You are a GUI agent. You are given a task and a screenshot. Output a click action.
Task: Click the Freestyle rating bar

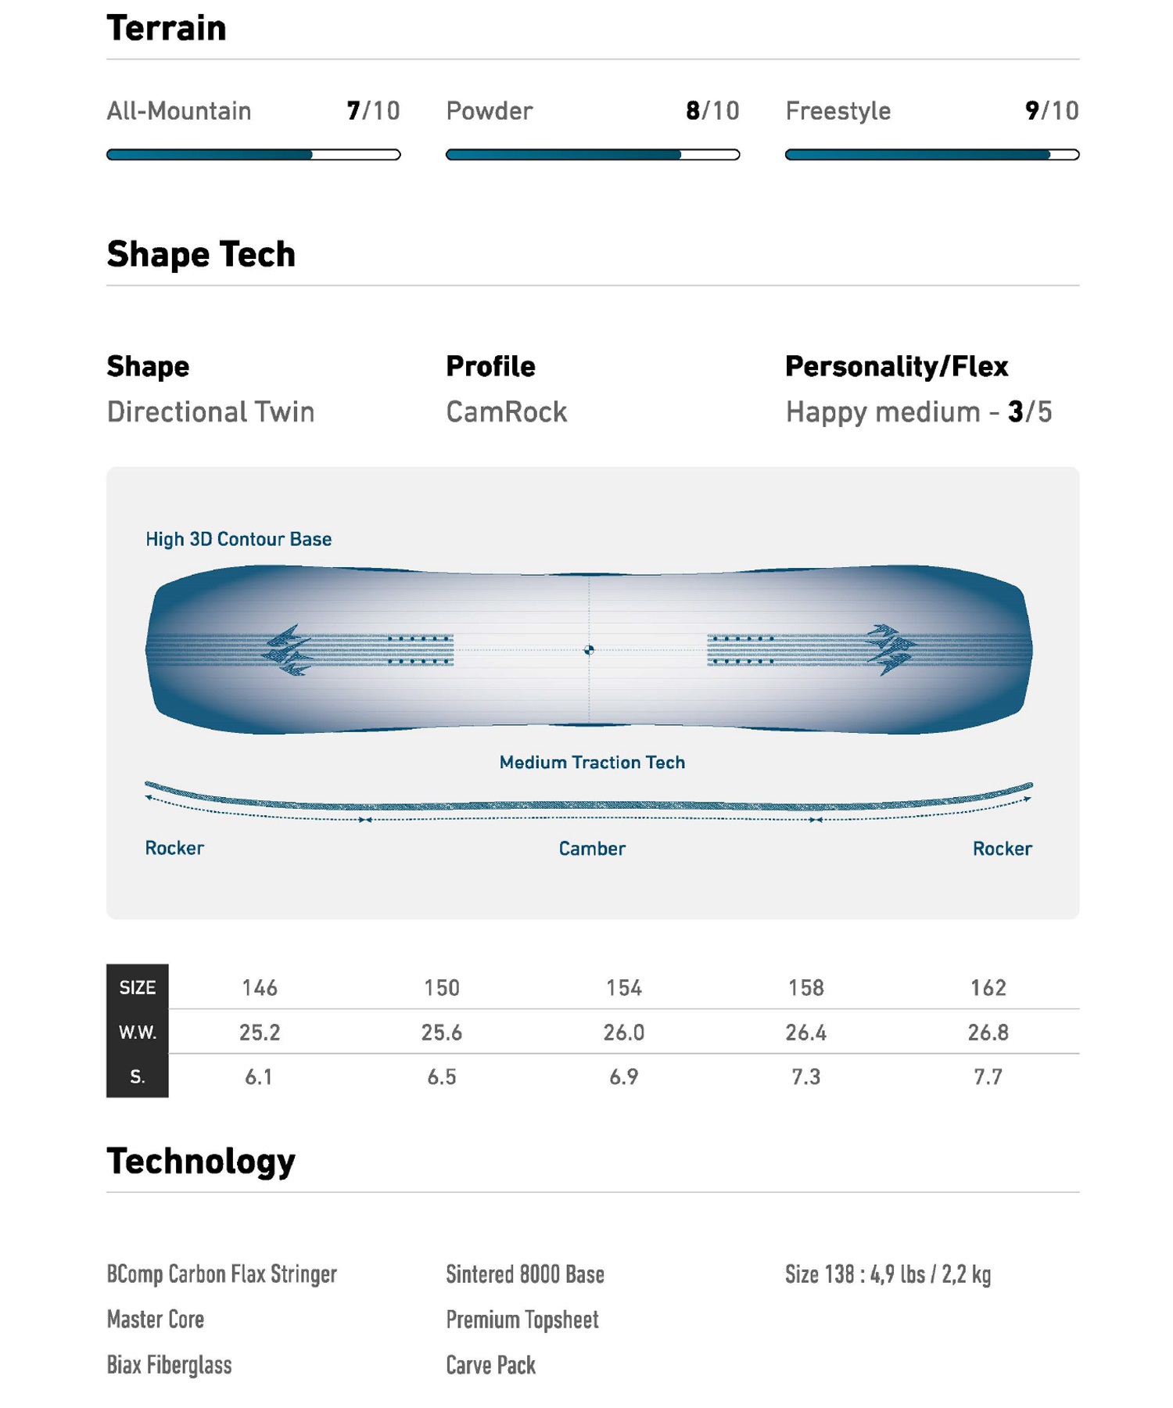click(931, 155)
